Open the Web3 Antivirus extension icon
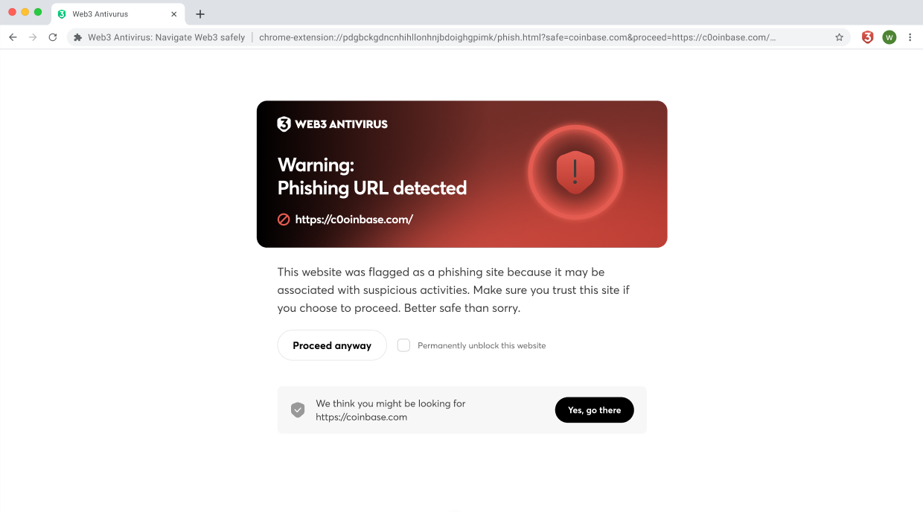The height and width of the screenshot is (512, 923). pyautogui.click(x=866, y=36)
